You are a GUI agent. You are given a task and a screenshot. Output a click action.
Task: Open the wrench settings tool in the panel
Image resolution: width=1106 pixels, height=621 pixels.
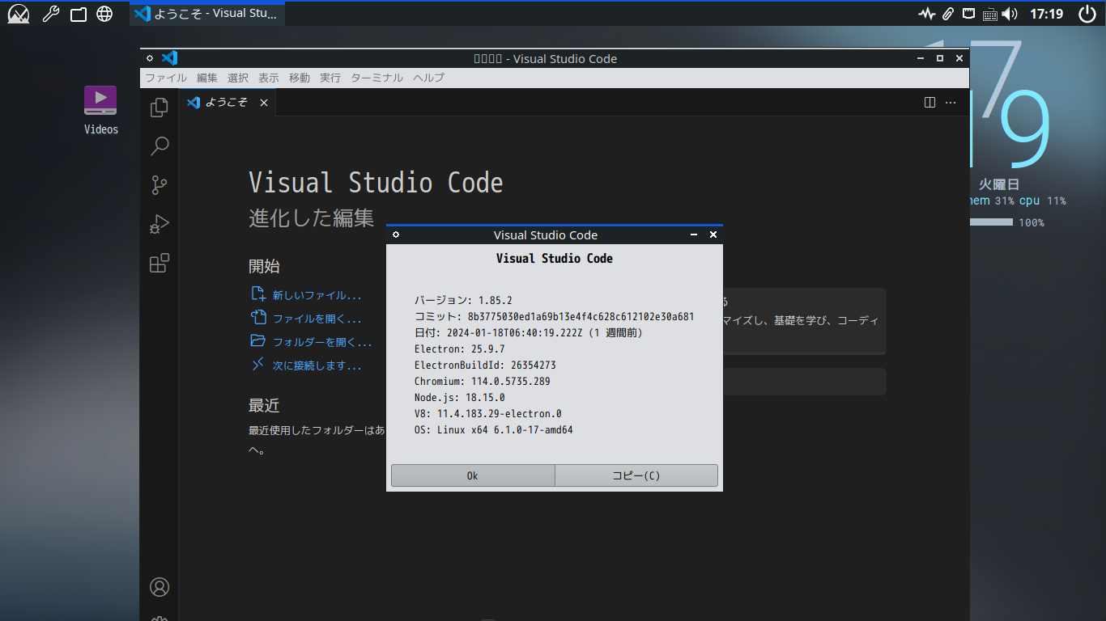point(50,14)
